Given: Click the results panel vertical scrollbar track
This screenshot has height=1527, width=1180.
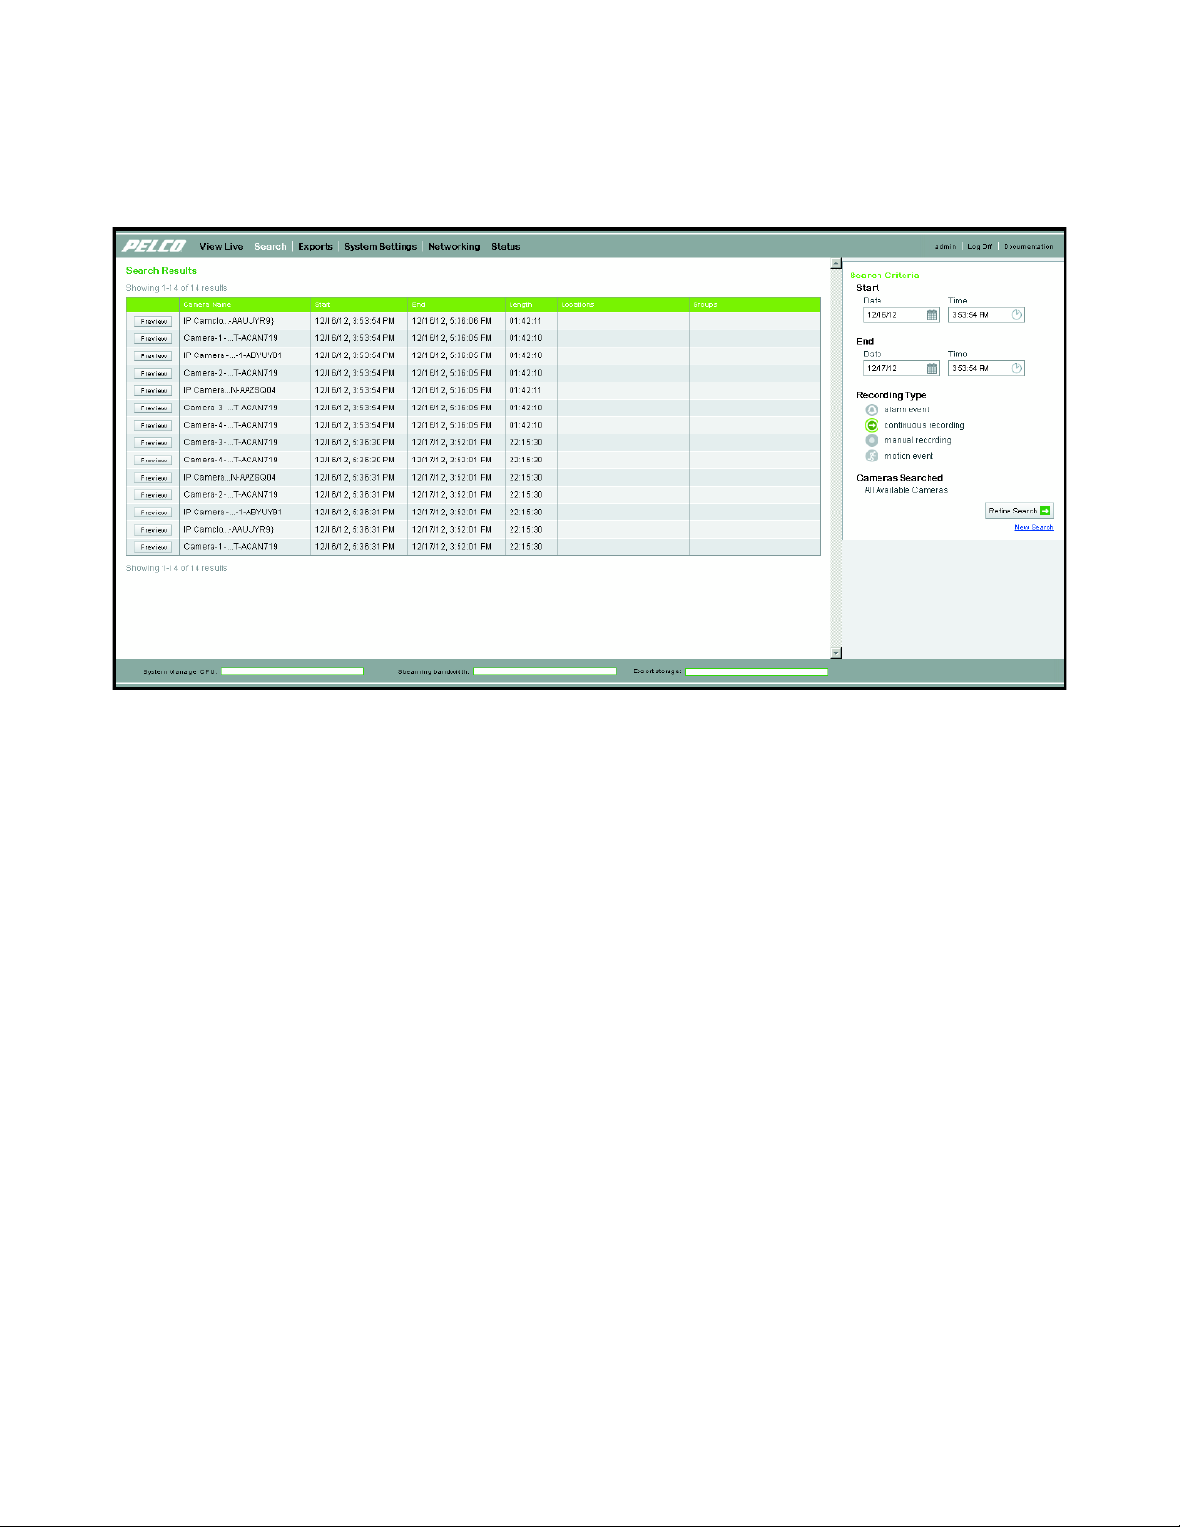Looking at the screenshot, I should pyautogui.click(x=836, y=458).
